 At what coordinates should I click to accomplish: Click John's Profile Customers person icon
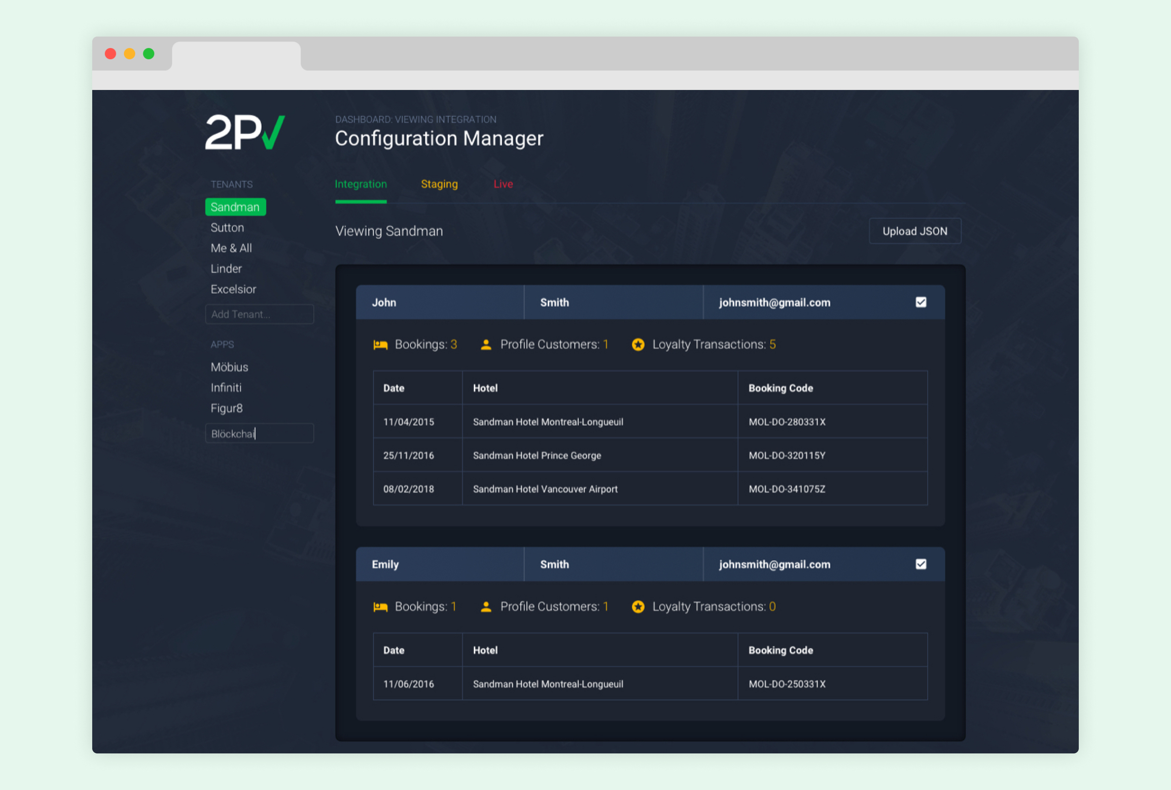tap(486, 345)
